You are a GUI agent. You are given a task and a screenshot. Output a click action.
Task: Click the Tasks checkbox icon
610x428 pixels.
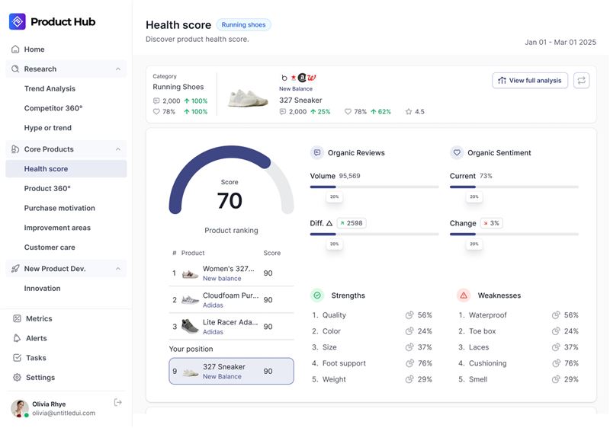17,358
